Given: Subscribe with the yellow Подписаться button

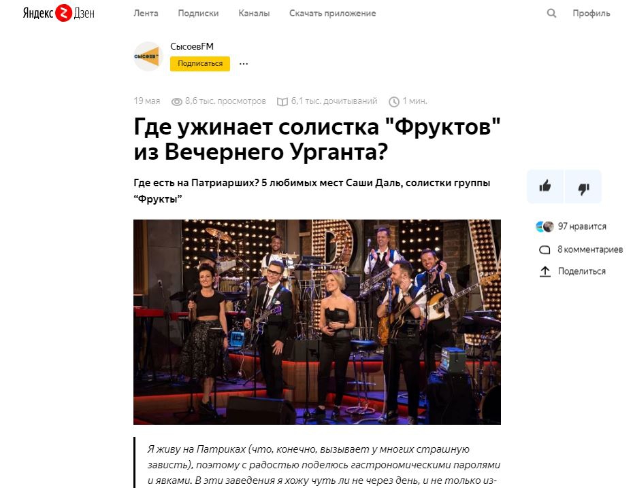Looking at the screenshot, I should pyautogui.click(x=200, y=64).
